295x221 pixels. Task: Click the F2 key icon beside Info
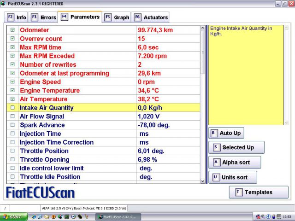[x=10, y=17]
